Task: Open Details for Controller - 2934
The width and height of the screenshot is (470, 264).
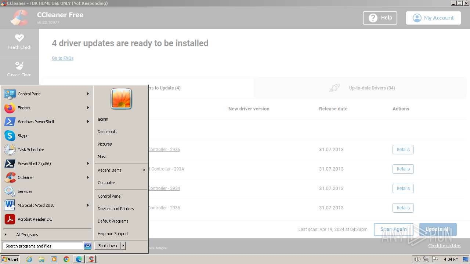Action: pyautogui.click(x=403, y=188)
